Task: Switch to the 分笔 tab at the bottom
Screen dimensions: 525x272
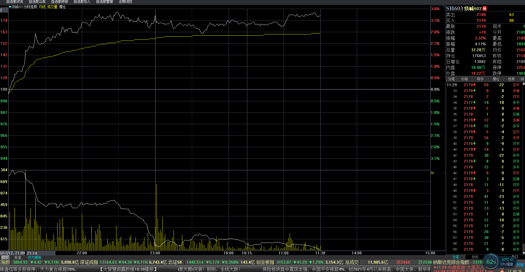Action: point(455,257)
